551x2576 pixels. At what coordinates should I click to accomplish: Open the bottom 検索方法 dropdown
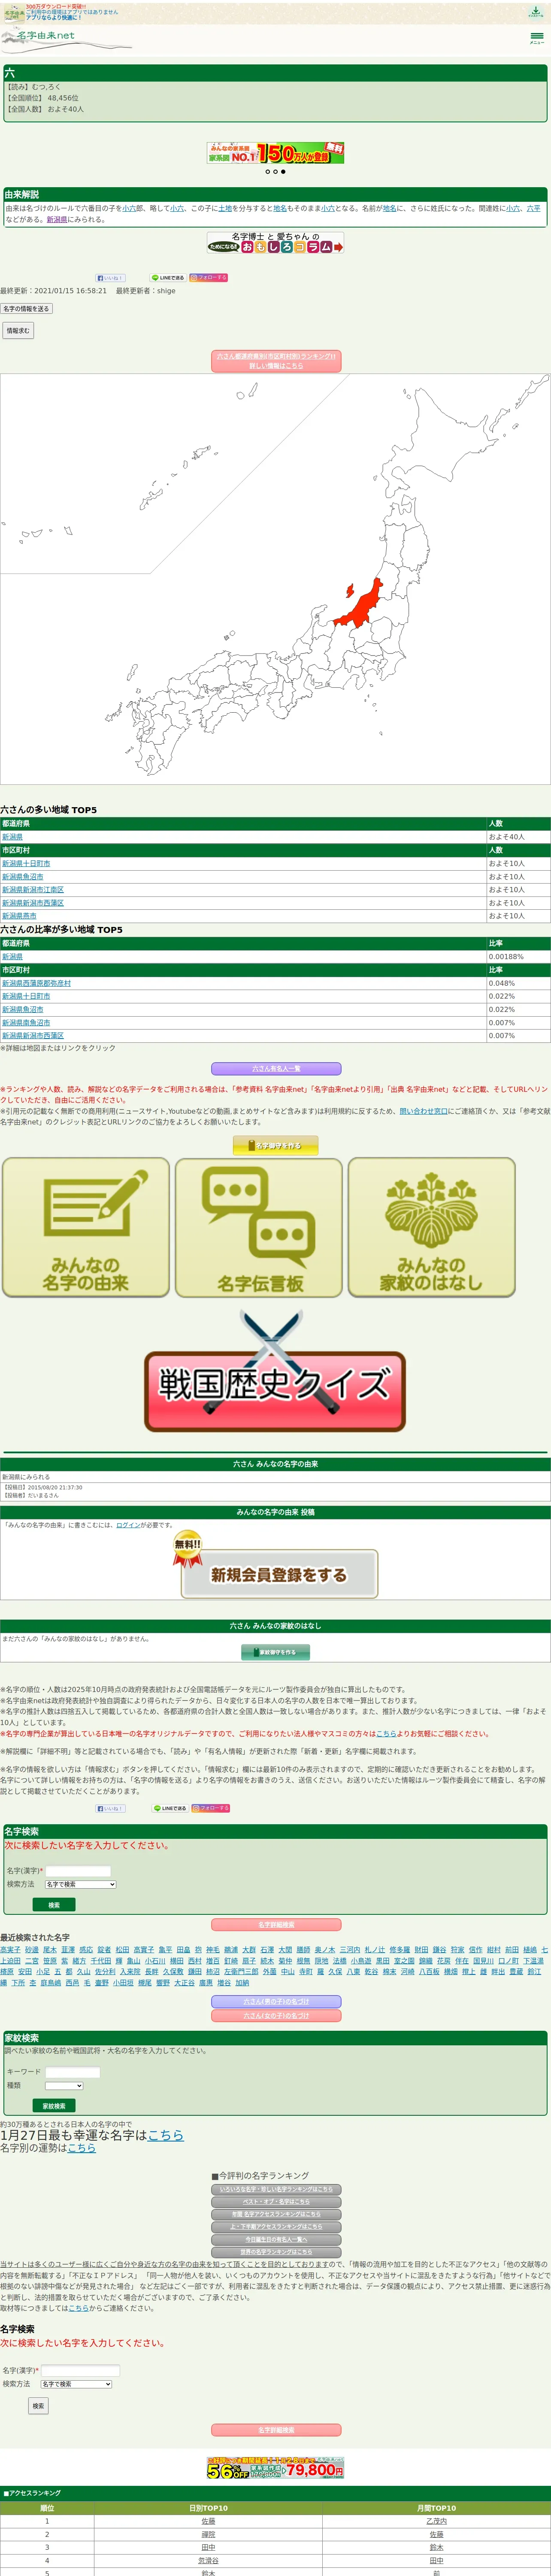pos(76,2385)
